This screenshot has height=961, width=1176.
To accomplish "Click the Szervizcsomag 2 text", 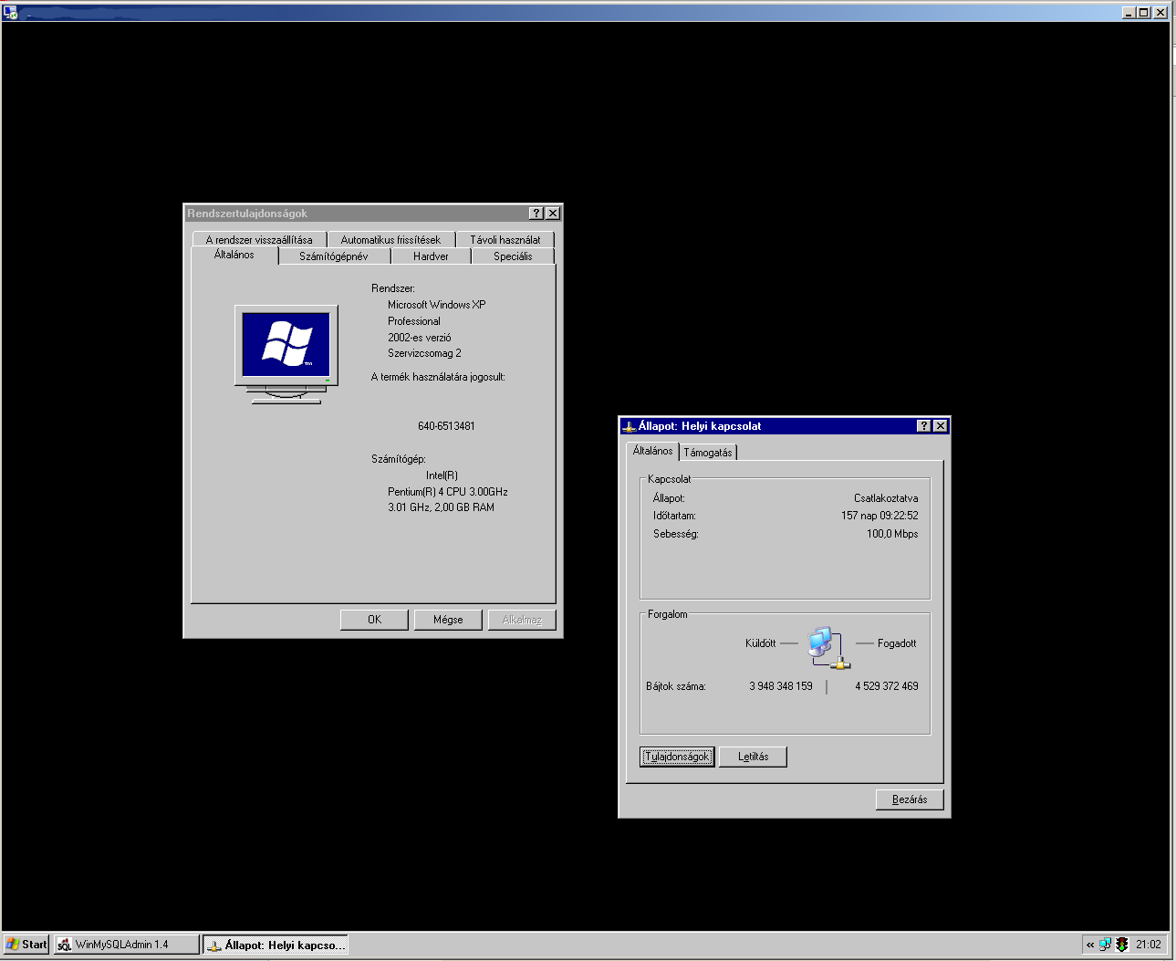I will click(424, 353).
